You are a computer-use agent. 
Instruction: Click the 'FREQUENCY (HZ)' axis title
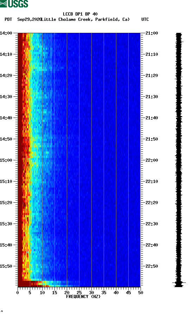(83, 297)
